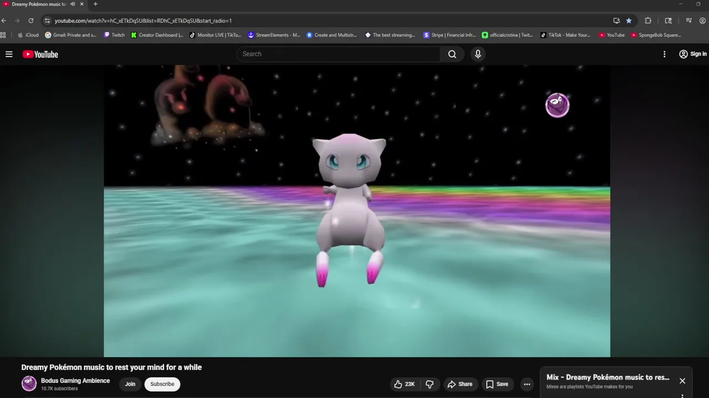Viewport: 709px width, 398px height.
Task: Open more actions ellipsis under video
Action: pyautogui.click(x=527, y=384)
